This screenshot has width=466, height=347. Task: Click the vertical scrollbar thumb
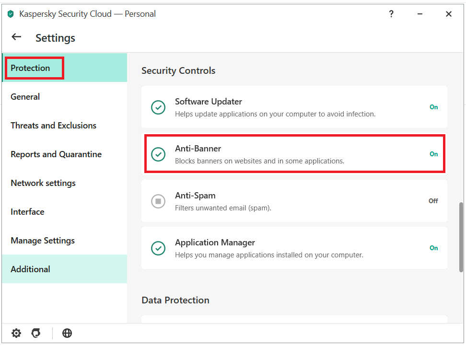click(461, 237)
